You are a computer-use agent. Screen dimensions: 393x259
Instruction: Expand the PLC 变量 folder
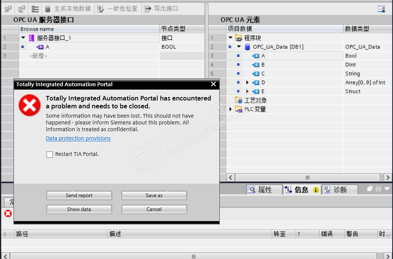coord(230,109)
